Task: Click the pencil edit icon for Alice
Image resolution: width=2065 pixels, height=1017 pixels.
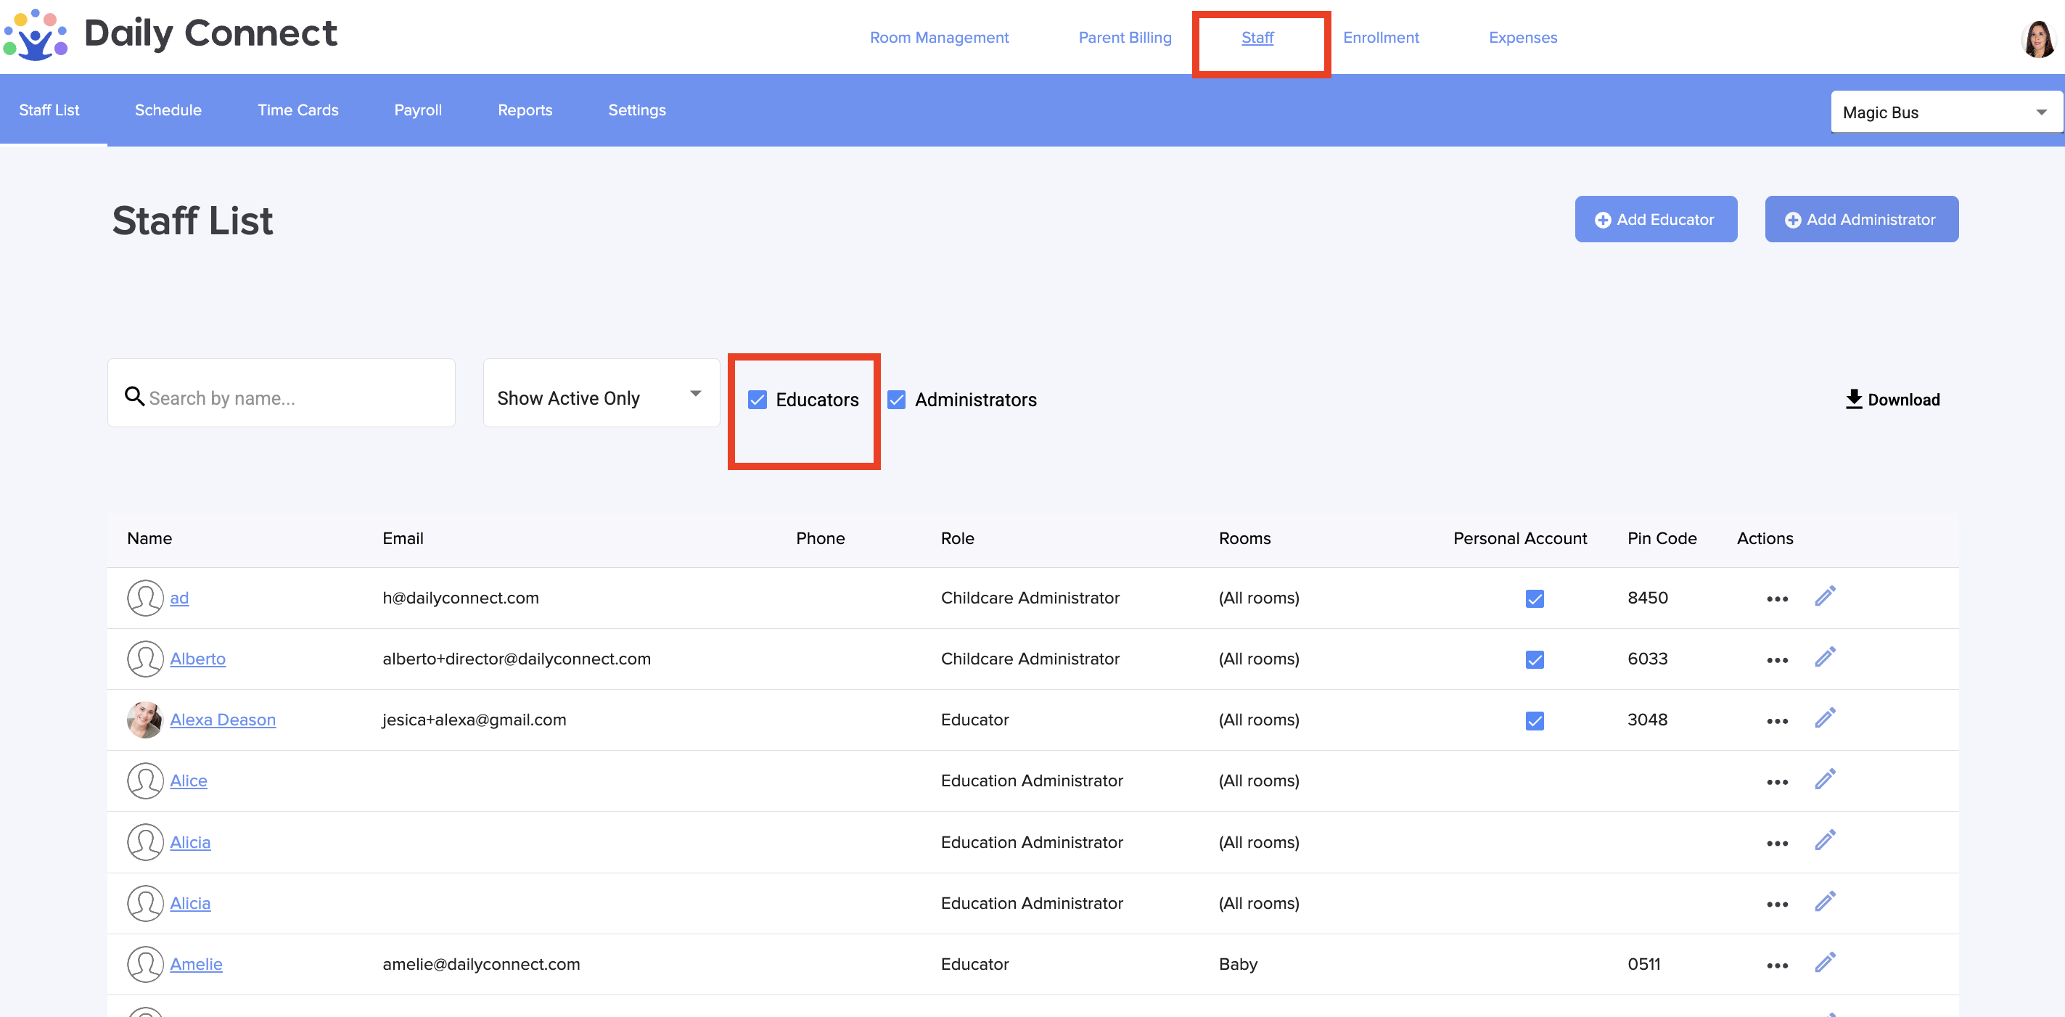Action: point(1825,780)
